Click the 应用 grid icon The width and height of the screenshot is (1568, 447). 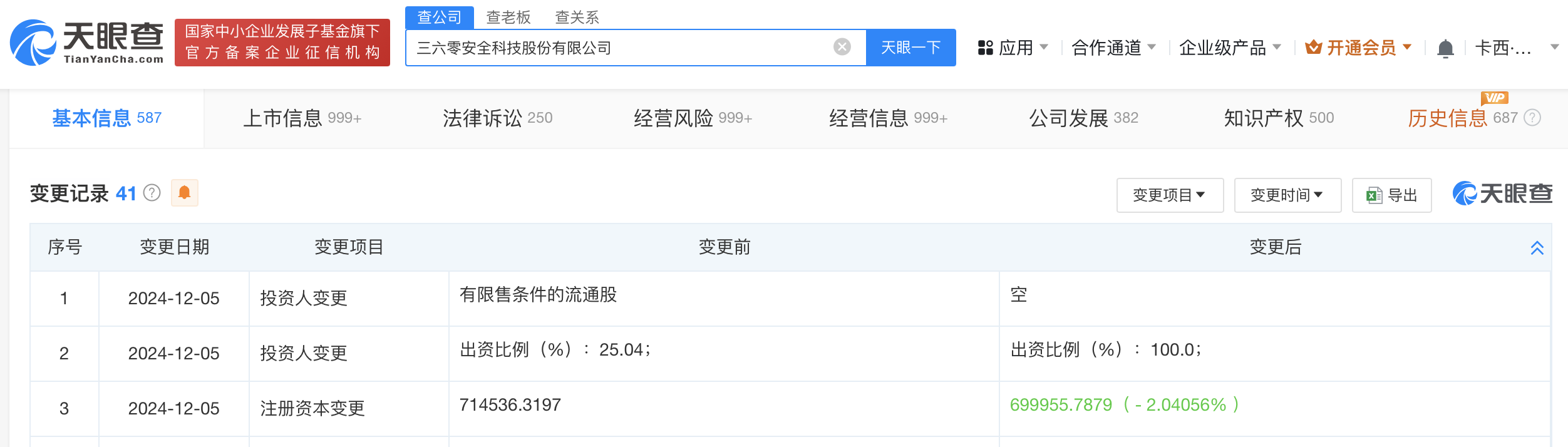point(985,48)
